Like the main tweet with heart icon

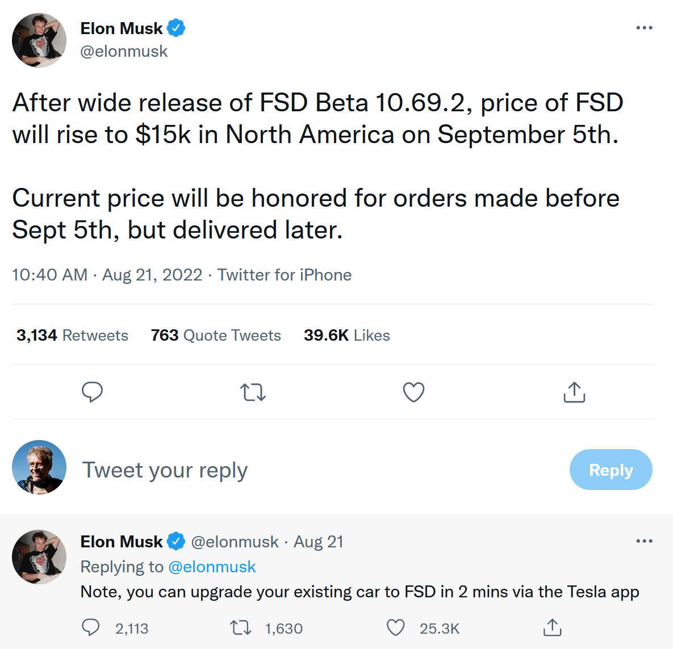coord(413,392)
